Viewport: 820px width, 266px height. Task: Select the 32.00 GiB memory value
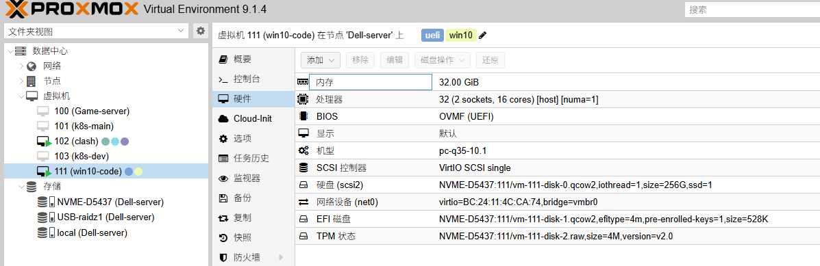pyautogui.click(x=458, y=83)
